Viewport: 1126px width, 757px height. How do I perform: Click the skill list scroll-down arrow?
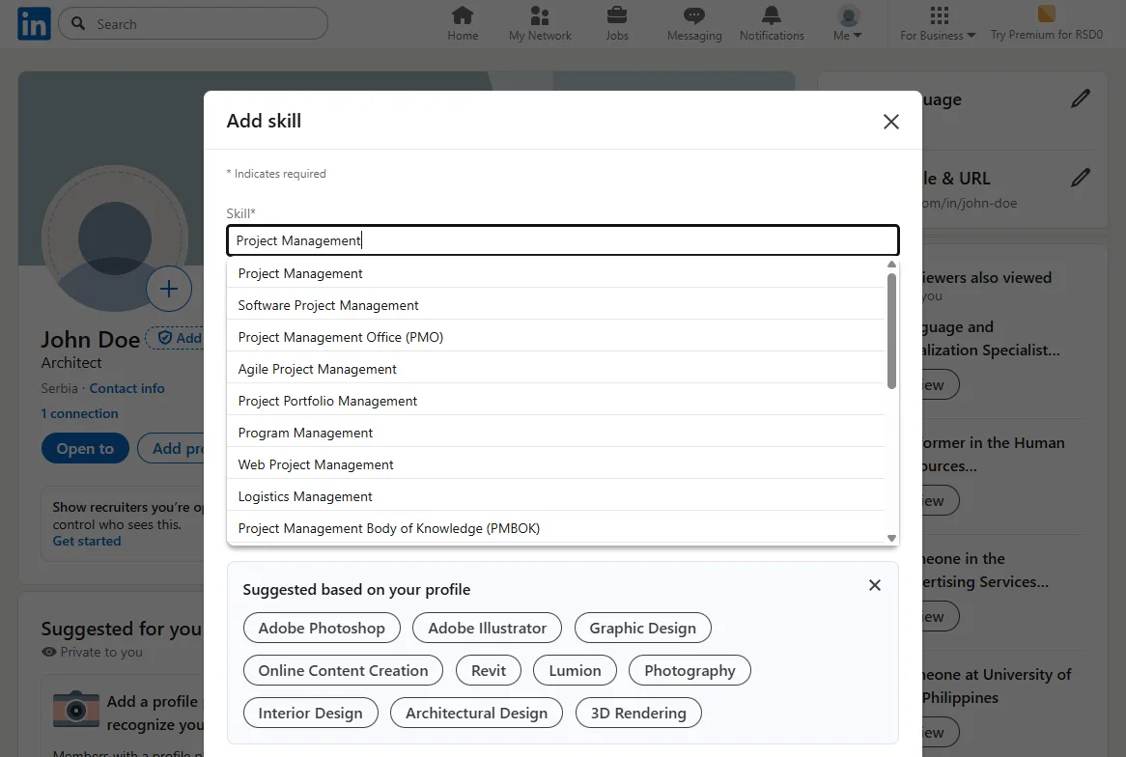pos(891,538)
